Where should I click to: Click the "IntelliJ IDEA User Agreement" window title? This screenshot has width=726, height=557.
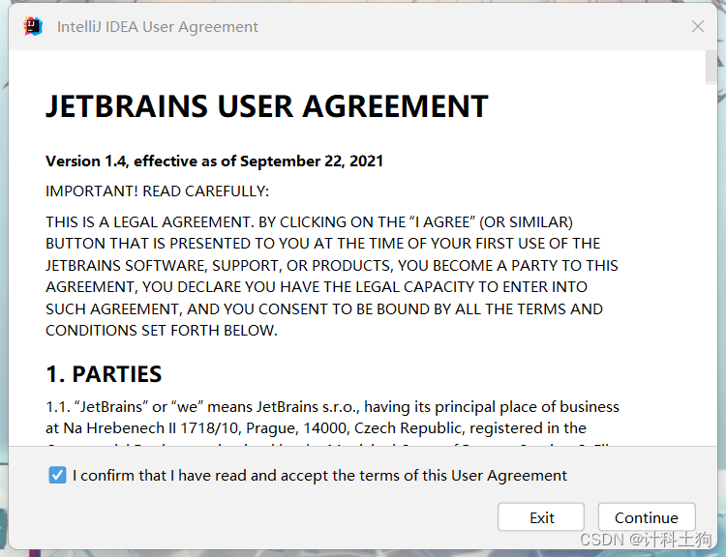(158, 27)
